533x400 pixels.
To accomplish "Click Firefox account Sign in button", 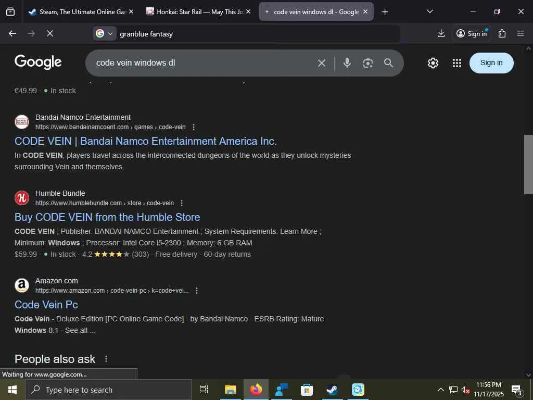I will tap(472, 33).
